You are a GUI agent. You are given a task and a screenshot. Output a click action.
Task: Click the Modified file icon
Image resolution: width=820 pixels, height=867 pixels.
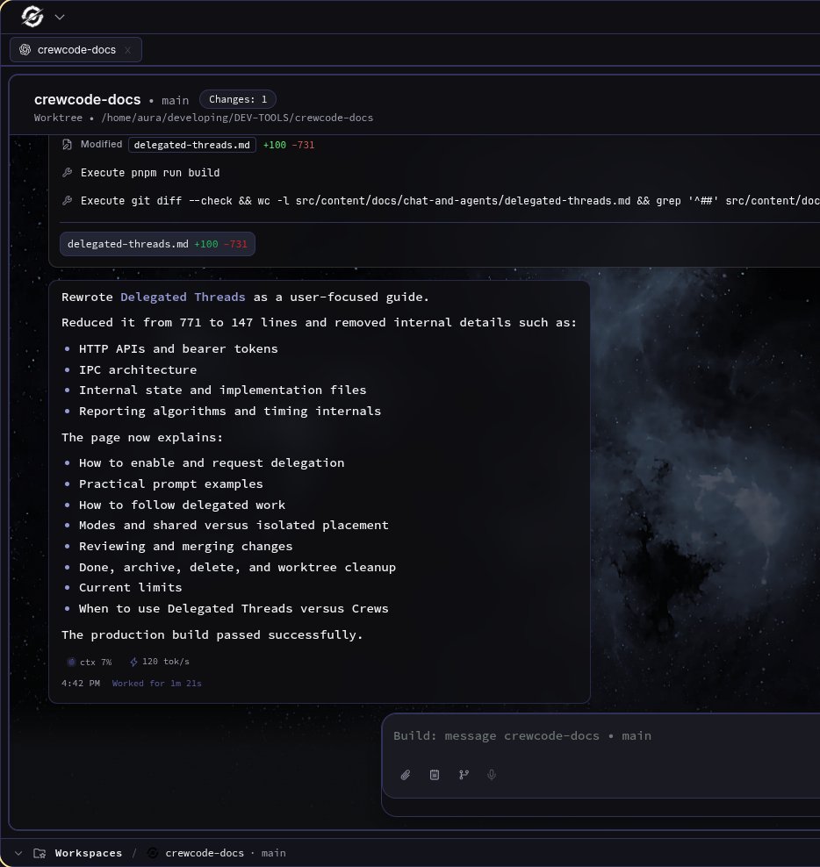[x=67, y=145]
